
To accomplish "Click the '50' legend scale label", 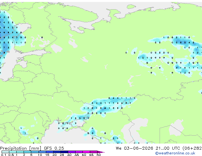I will (x=98, y=155).
